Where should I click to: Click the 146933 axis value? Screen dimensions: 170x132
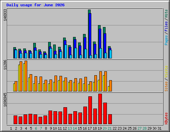tap(5, 15)
